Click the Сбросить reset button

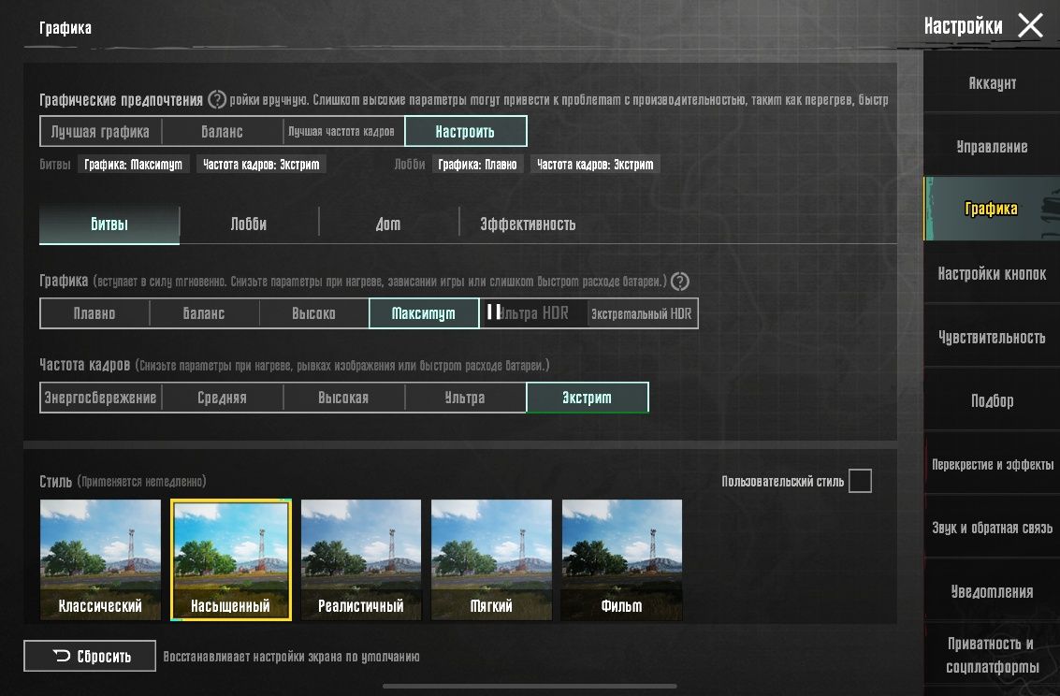90,656
